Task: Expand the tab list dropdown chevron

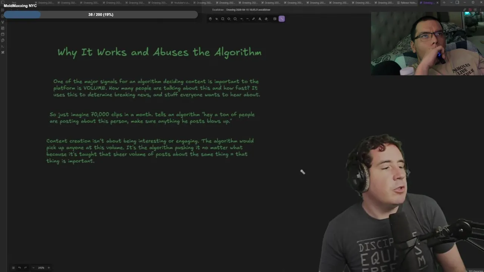Action: pyautogui.click(x=451, y=3)
